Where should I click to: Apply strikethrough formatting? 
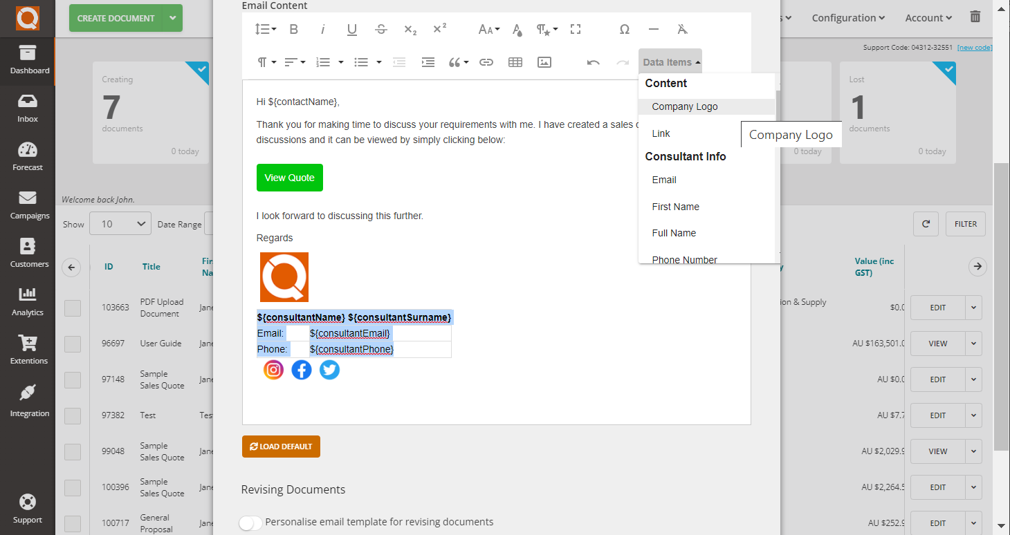point(380,29)
